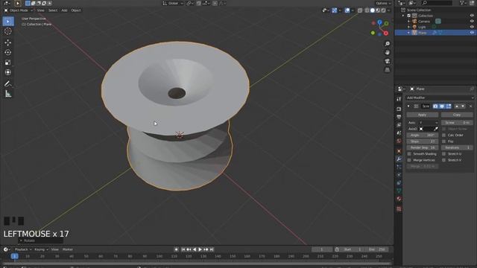Remove the Screw modifier with X

[470, 106]
